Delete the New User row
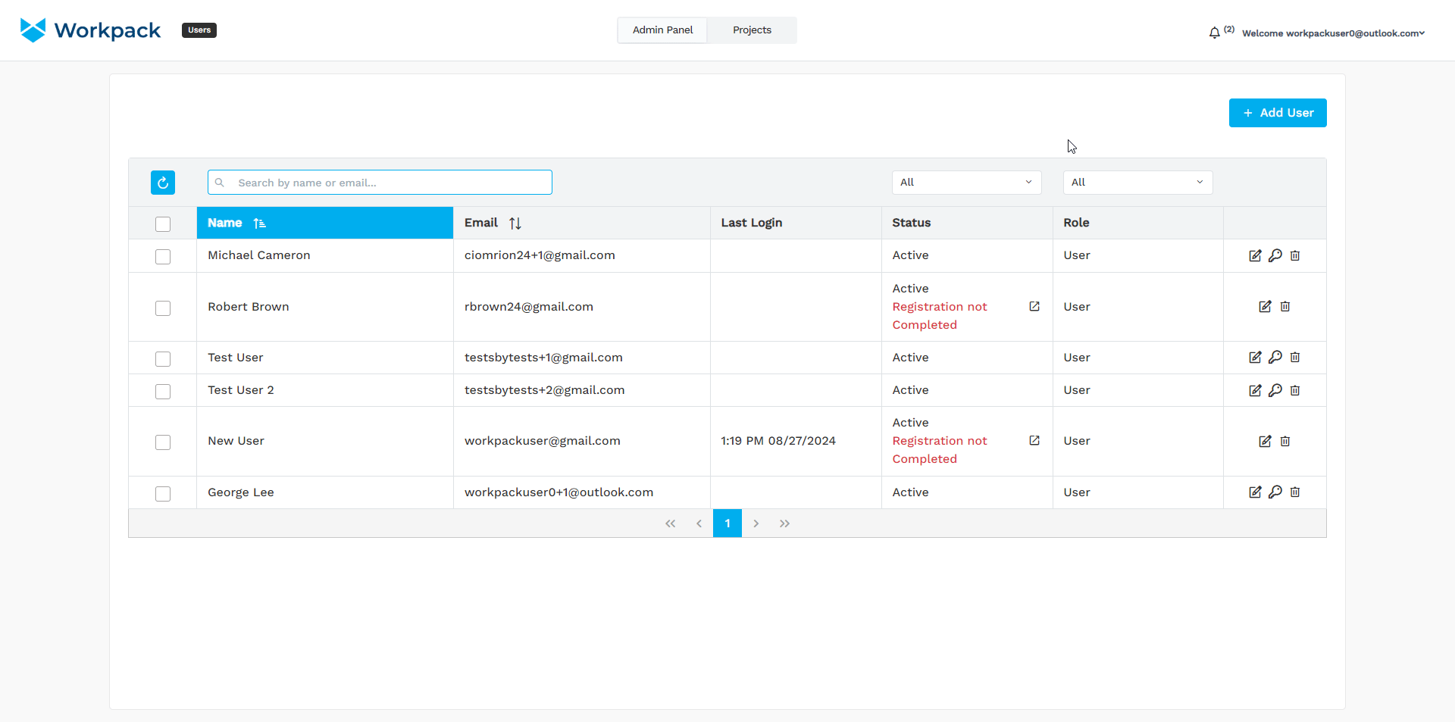Screen dimensions: 1455x722 coord(1285,442)
